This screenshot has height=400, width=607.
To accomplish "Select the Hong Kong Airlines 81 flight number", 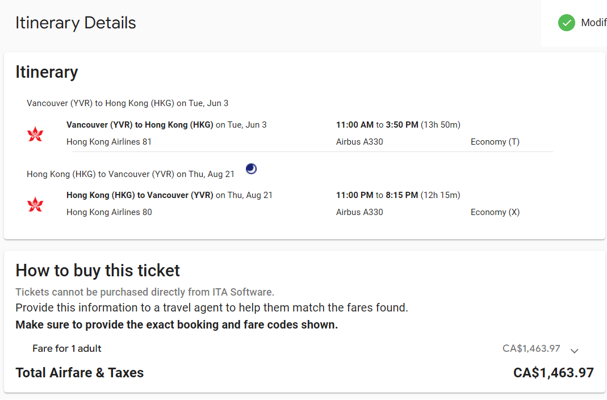I will click(x=109, y=142).
